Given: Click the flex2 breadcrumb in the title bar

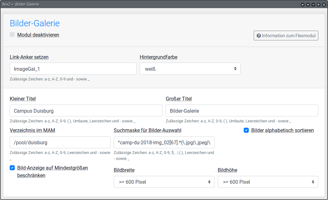Looking at the screenshot, I should tap(6, 4).
